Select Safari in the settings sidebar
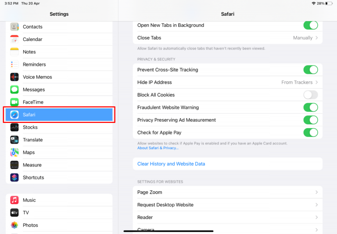337x234 pixels. point(59,115)
